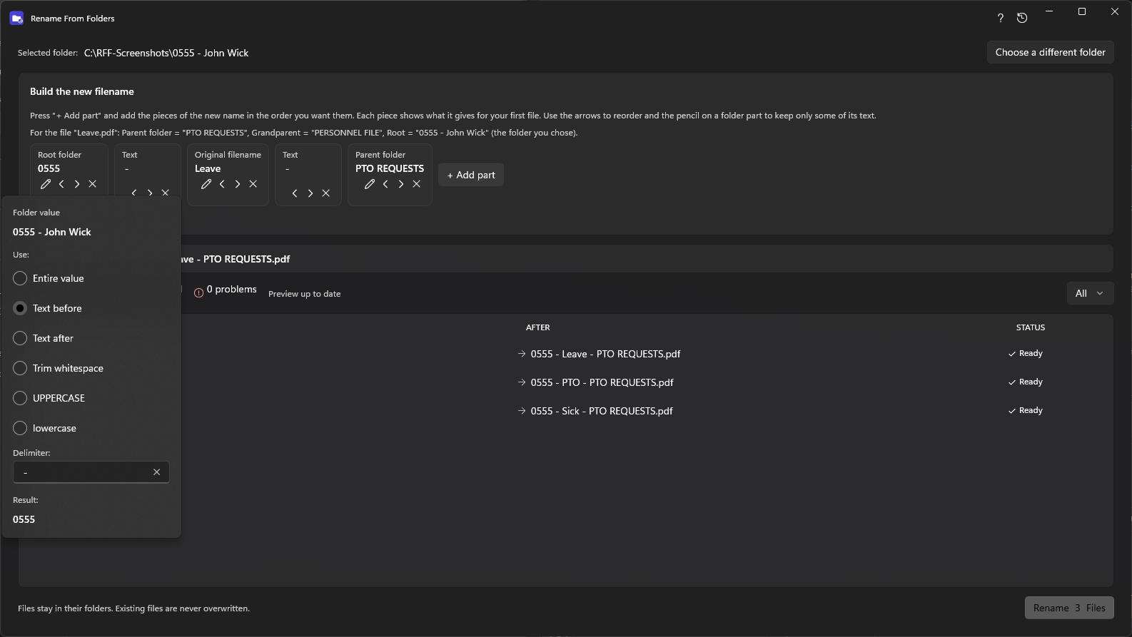
Task: Move Original filename part right
Action: [238, 184]
